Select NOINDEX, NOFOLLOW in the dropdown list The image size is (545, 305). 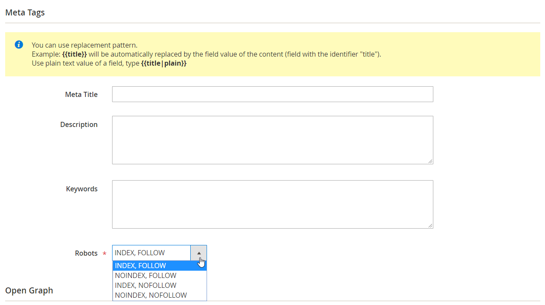coord(159,296)
